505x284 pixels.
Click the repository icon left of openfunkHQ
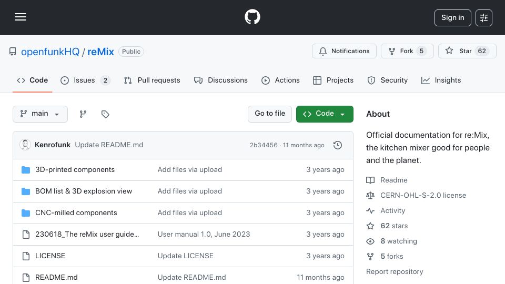click(13, 52)
